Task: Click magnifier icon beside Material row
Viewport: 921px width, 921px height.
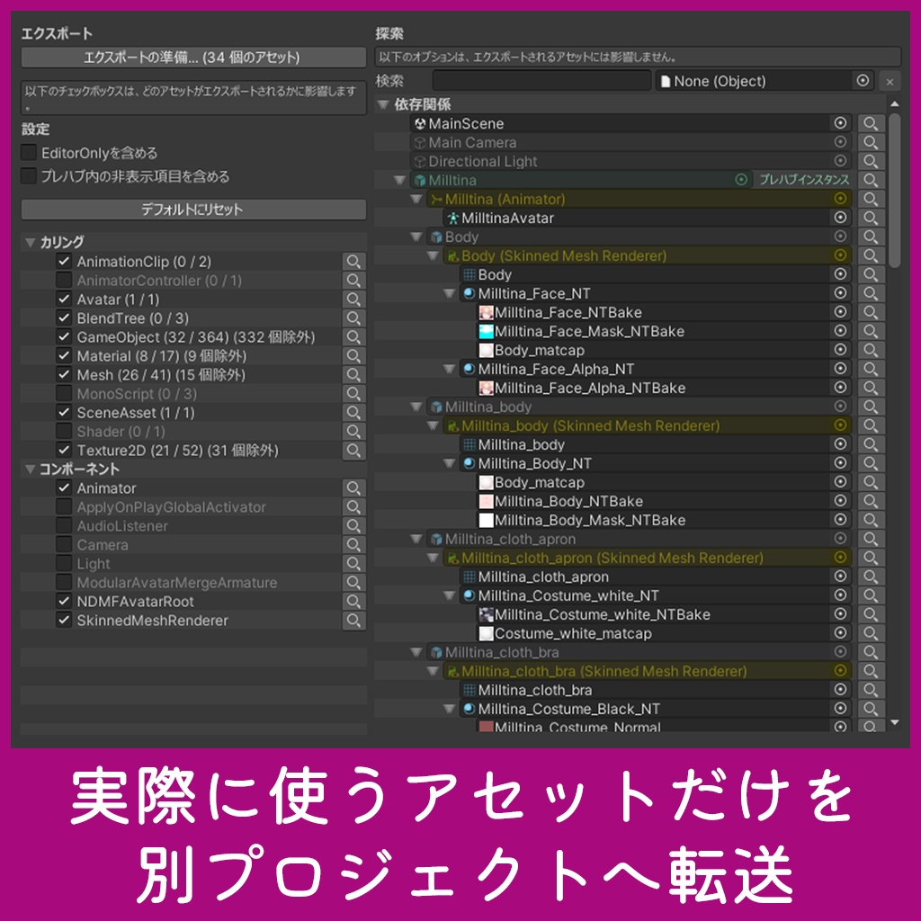Action: pos(353,356)
